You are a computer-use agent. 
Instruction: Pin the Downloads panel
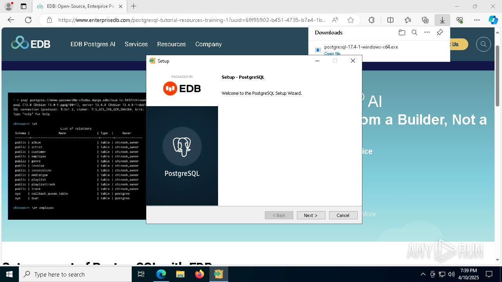440,33
